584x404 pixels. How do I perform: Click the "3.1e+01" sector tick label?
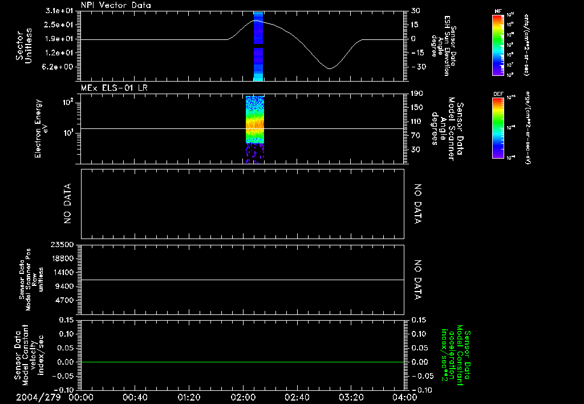pyautogui.click(x=59, y=11)
